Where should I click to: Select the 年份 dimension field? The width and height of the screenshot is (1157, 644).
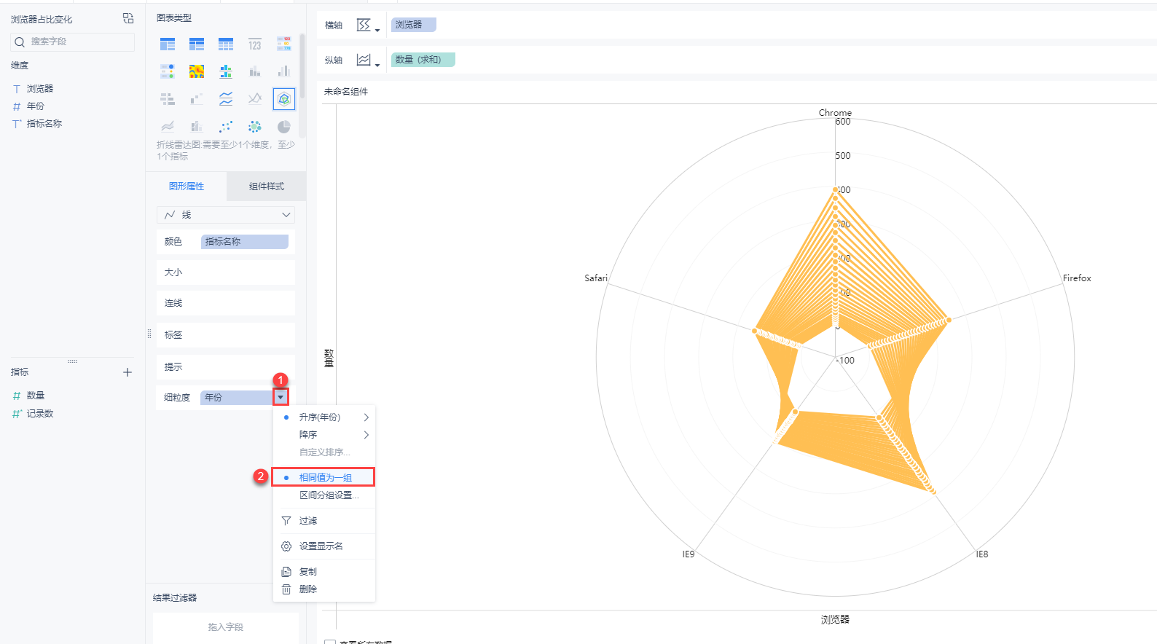[36, 106]
